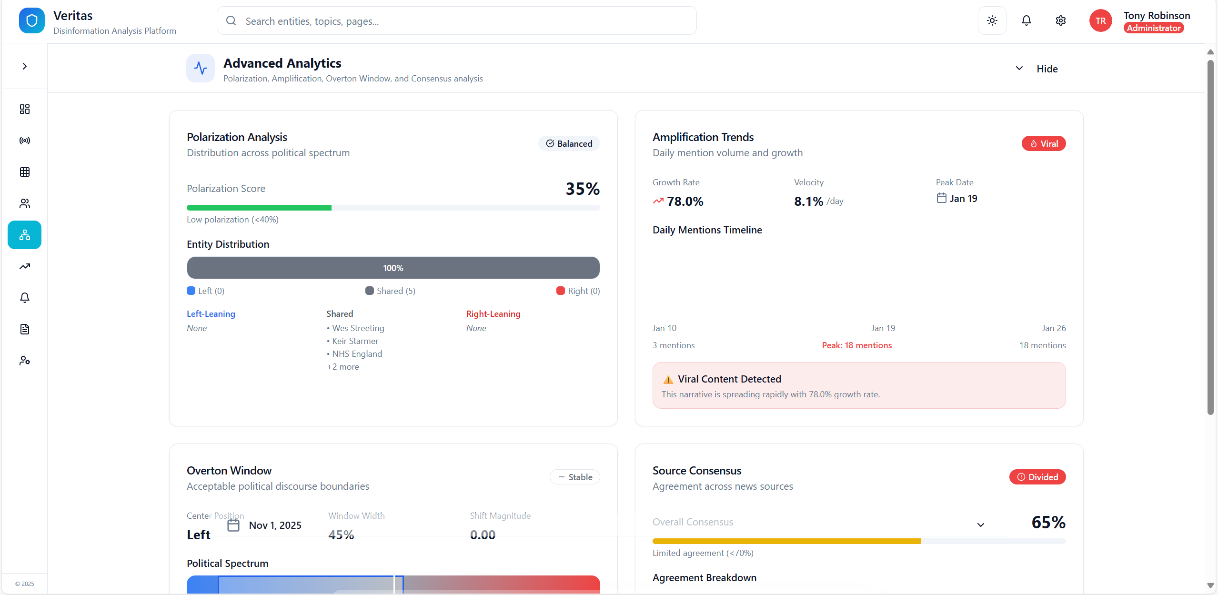
Task: Open the reports document icon in the sidebar
Action: (24, 329)
